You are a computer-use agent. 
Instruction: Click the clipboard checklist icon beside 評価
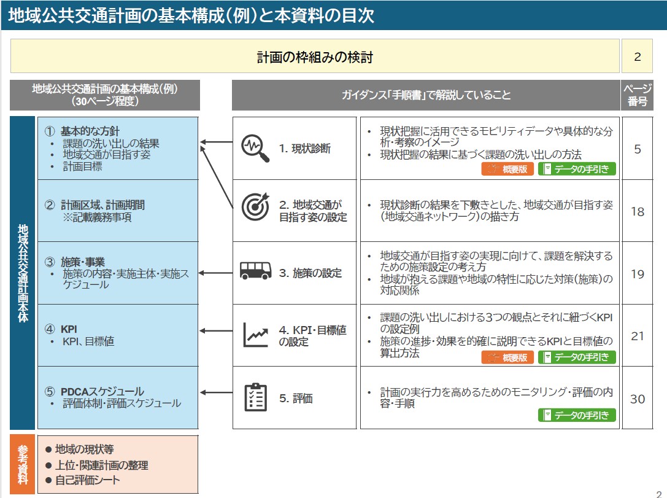255,397
